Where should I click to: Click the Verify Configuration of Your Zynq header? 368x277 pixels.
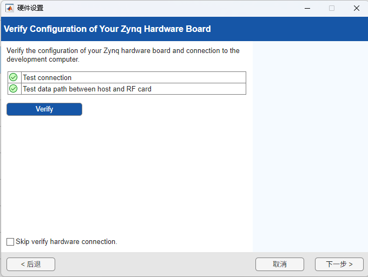click(x=107, y=29)
